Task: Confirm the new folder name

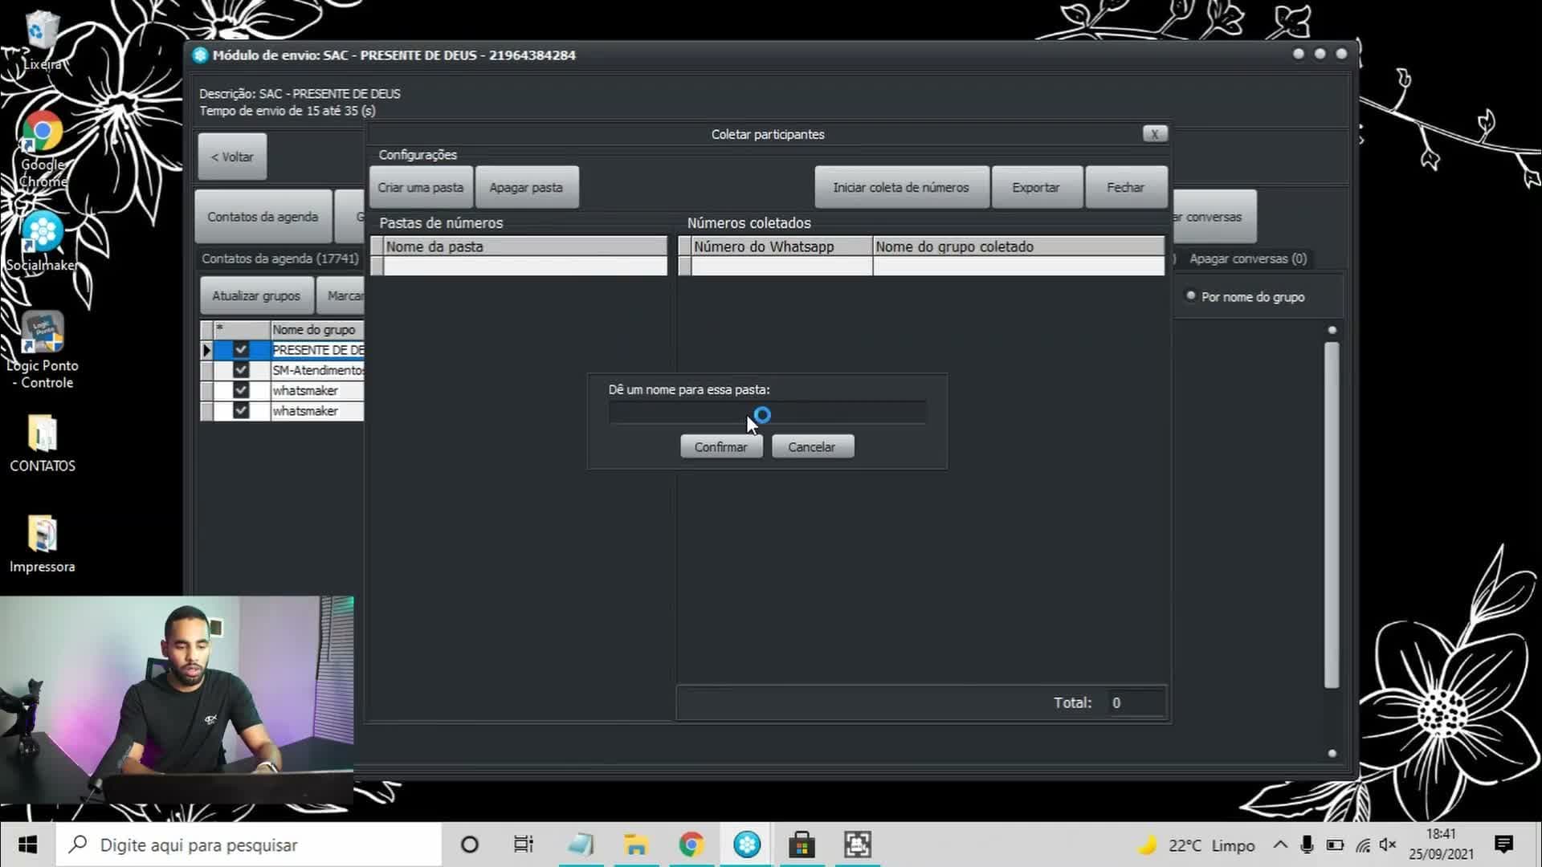Action: (x=720, y=447)
